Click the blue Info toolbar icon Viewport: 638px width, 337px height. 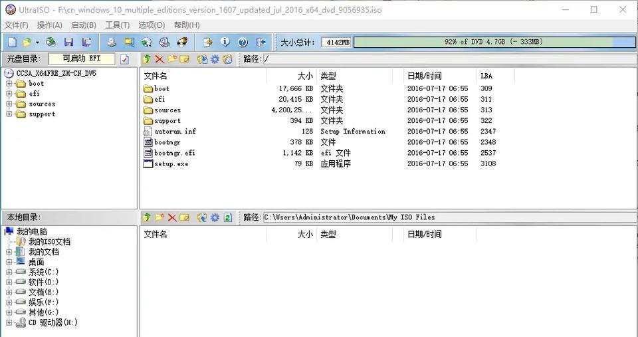tap(225, 42)
